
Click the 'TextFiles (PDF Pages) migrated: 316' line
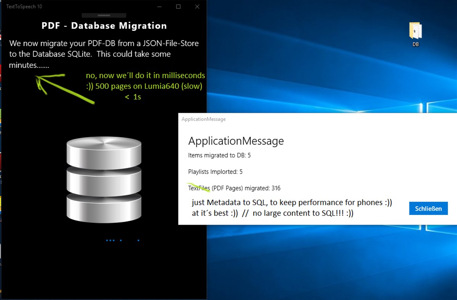point(234,188)
